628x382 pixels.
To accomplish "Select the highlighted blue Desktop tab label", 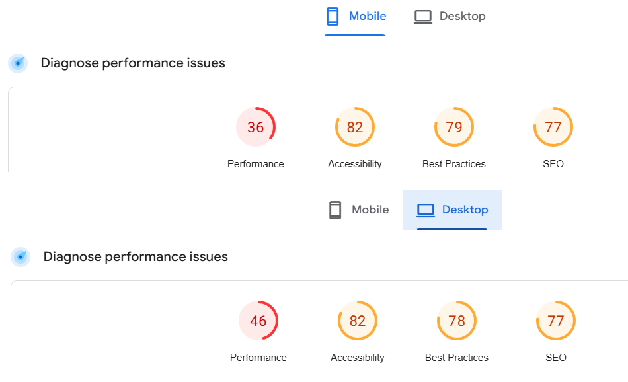I will (465, 210).
